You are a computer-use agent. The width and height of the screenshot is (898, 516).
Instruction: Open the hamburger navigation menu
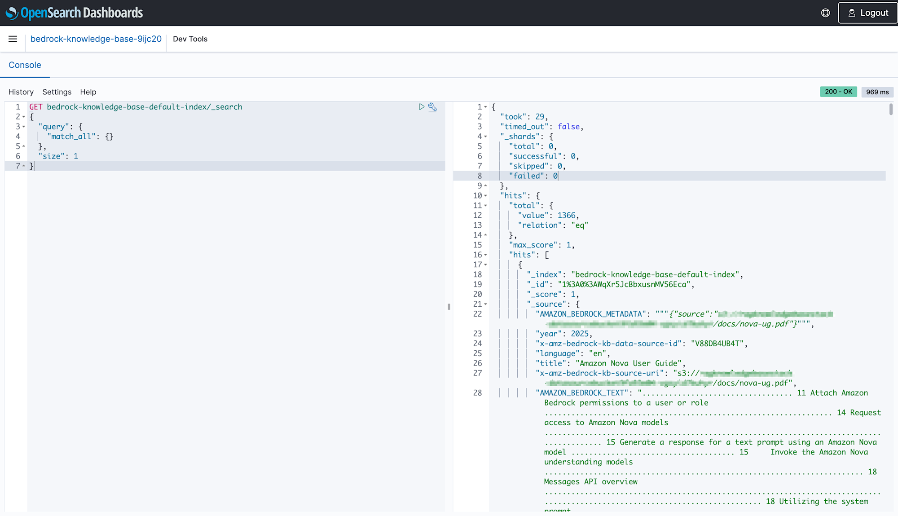(x=13, y=39)
